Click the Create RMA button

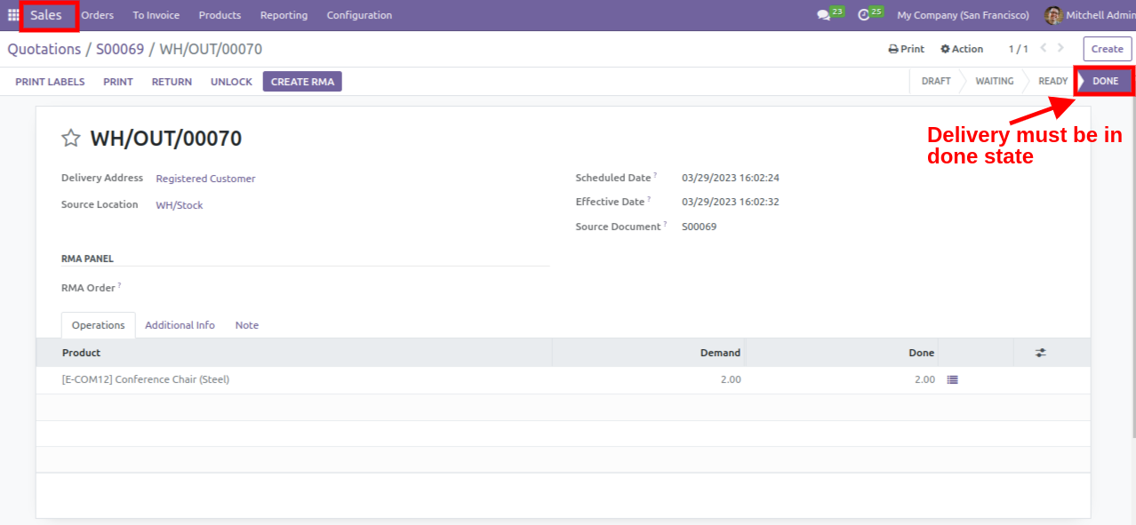(302, 82)
